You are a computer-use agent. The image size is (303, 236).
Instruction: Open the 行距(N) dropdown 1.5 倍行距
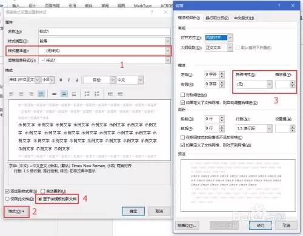pyautogui.click(x=269, y=129)
